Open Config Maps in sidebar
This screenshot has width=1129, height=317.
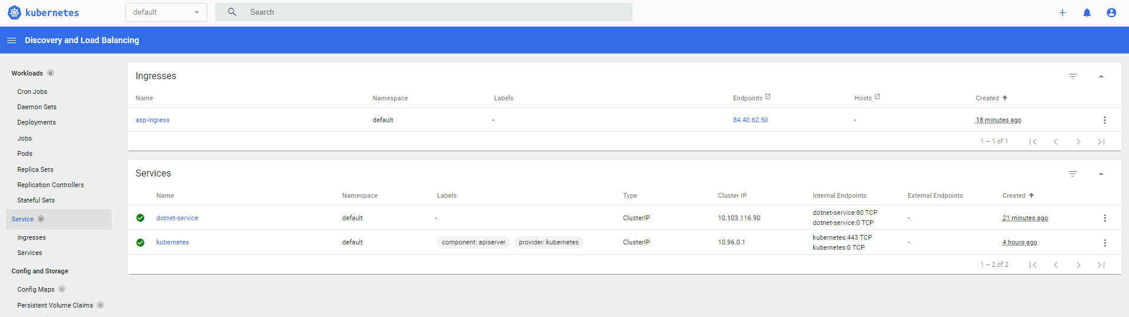coord(35,289)
